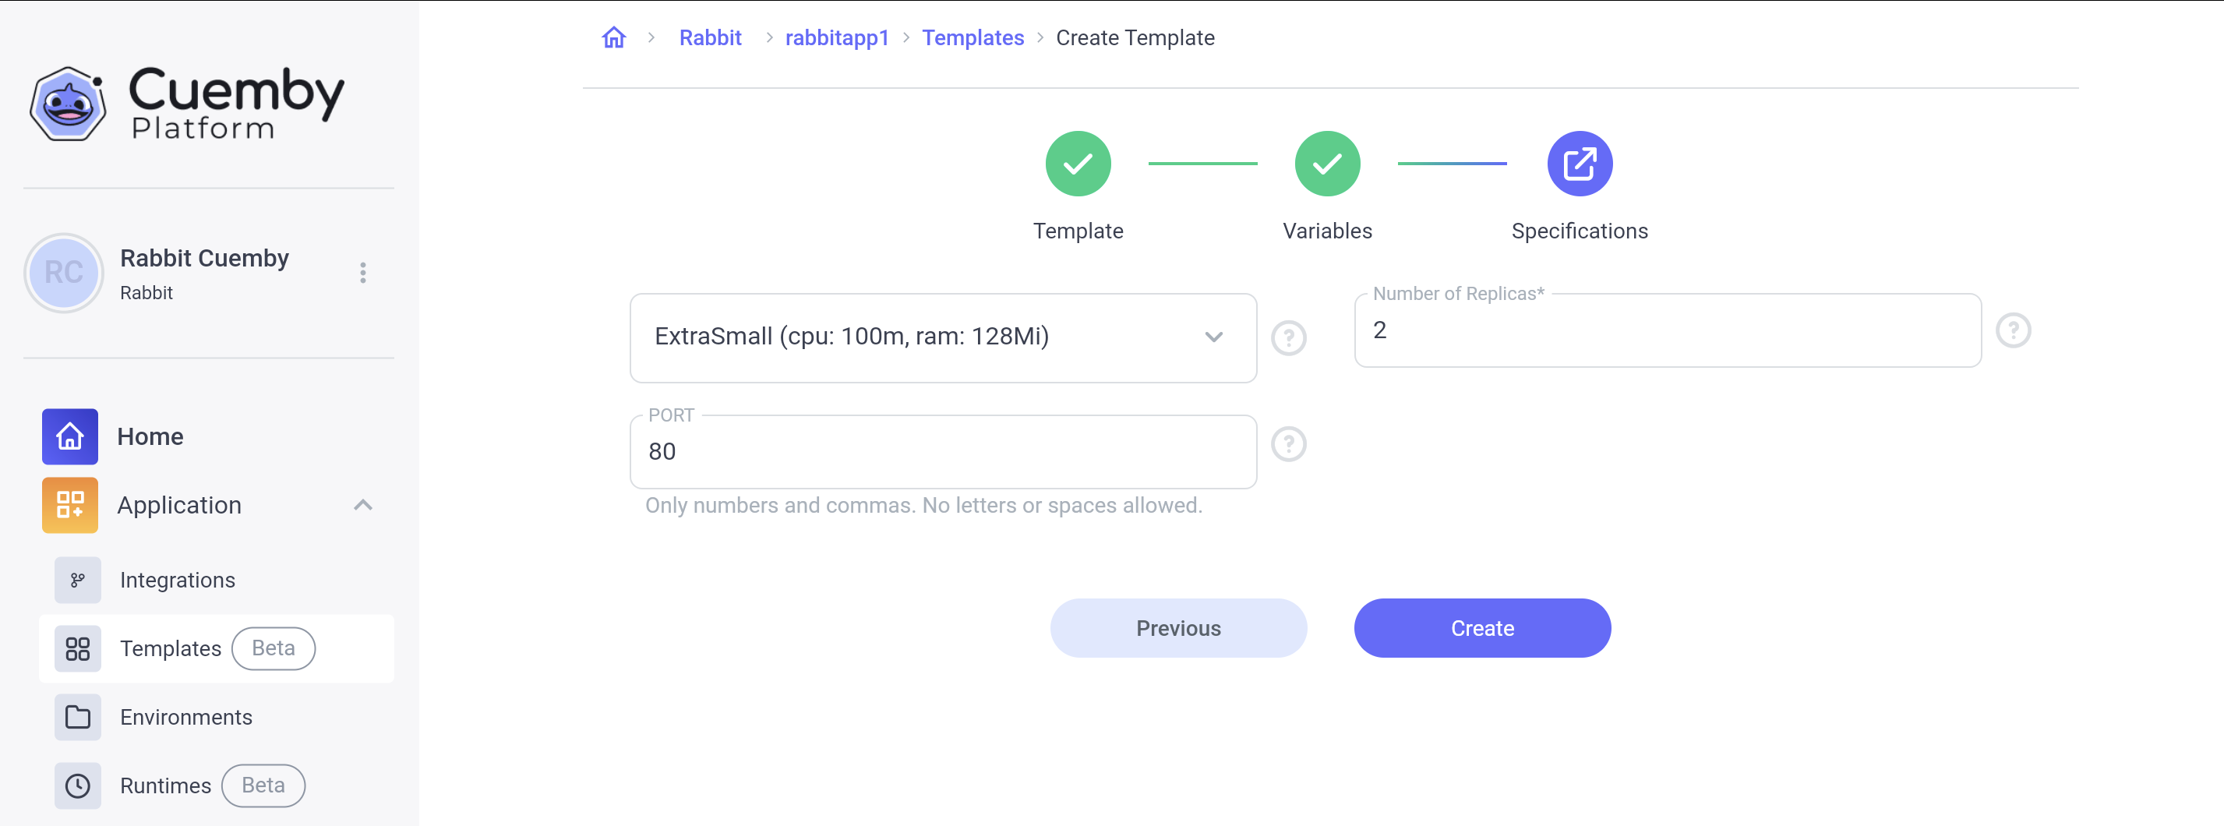Open the three-dot menu beside Rabbit Cuemby
Viewport: 2224px width, 826px height.
pos(362,273)
